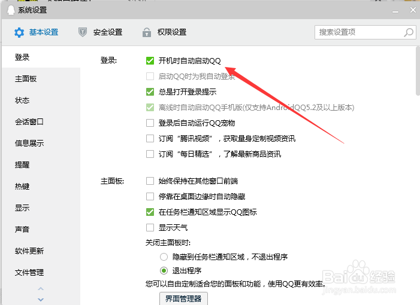The image size is (420, 305).
Task: Switch to the 权限设置 tab
Action: (164, 32)
